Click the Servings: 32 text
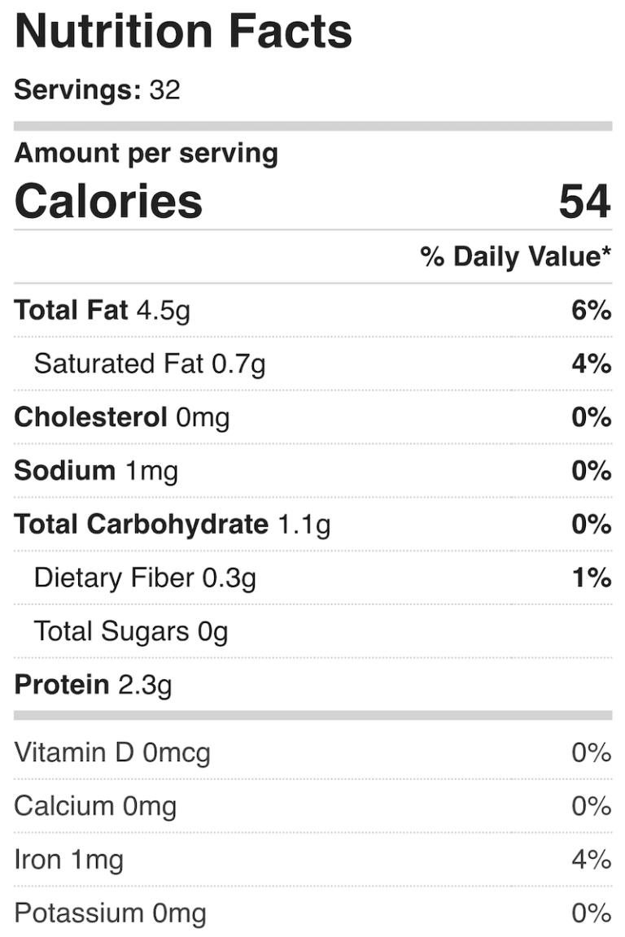Image resolution: width=625 pixels, height=937 pixels. pos(97,89)
